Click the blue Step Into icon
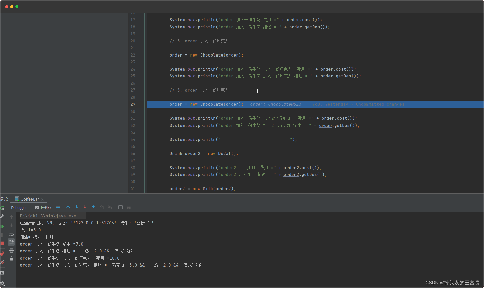 [76, 207]
